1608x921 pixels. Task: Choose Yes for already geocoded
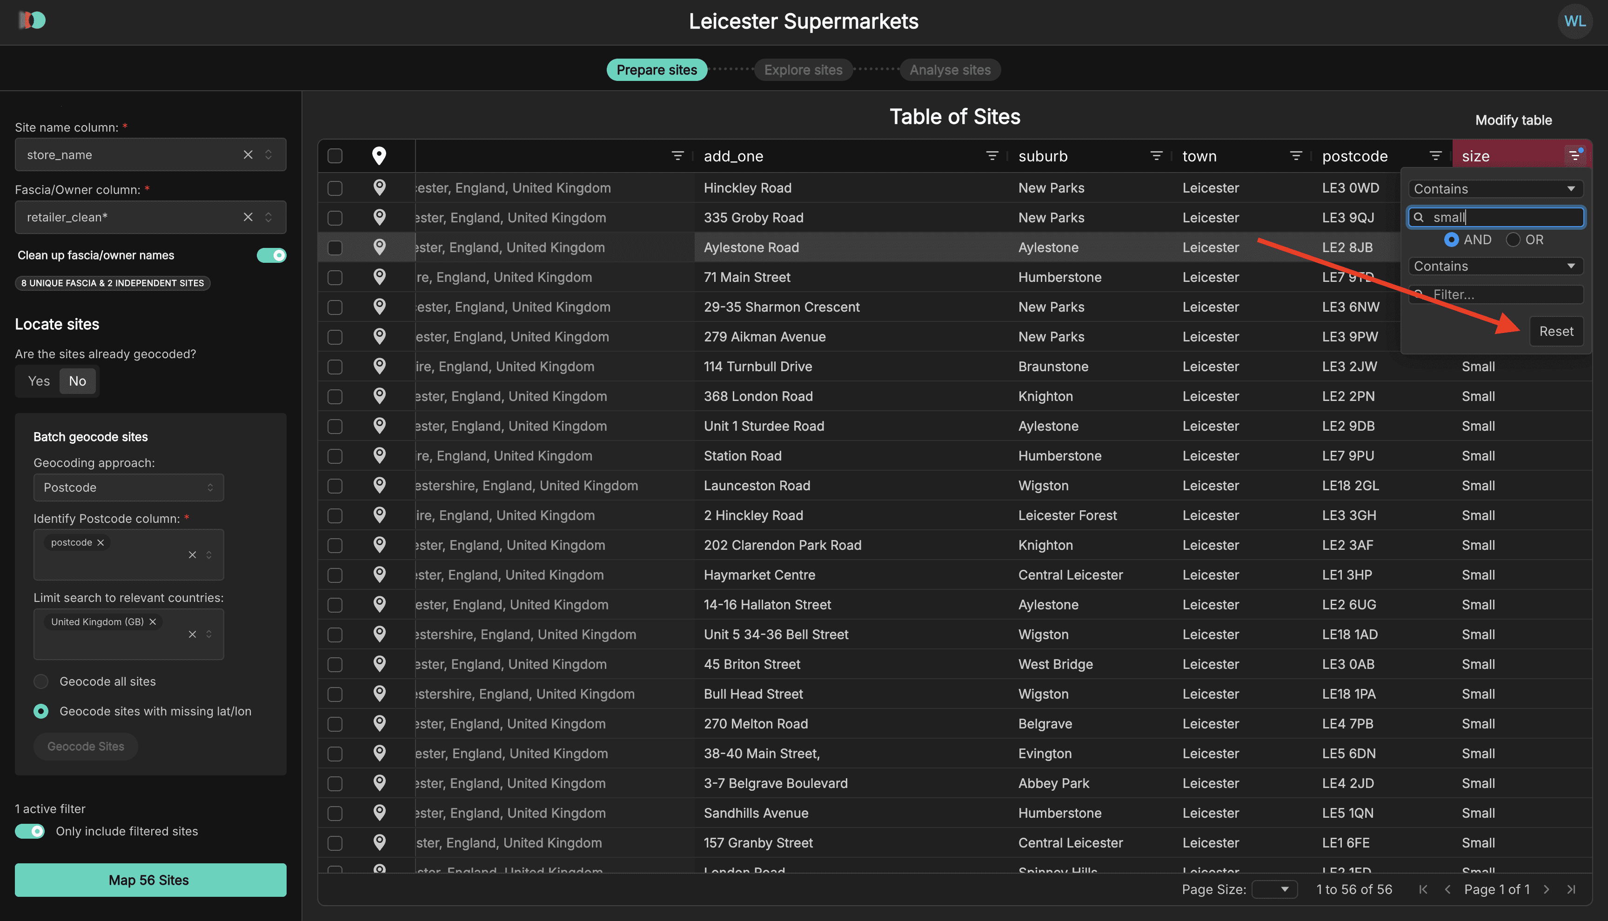pos(39,381)
